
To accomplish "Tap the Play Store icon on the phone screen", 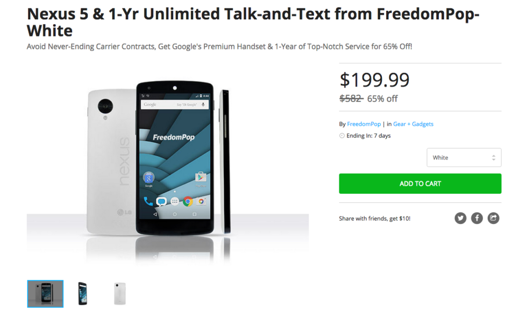I will 202,176.
